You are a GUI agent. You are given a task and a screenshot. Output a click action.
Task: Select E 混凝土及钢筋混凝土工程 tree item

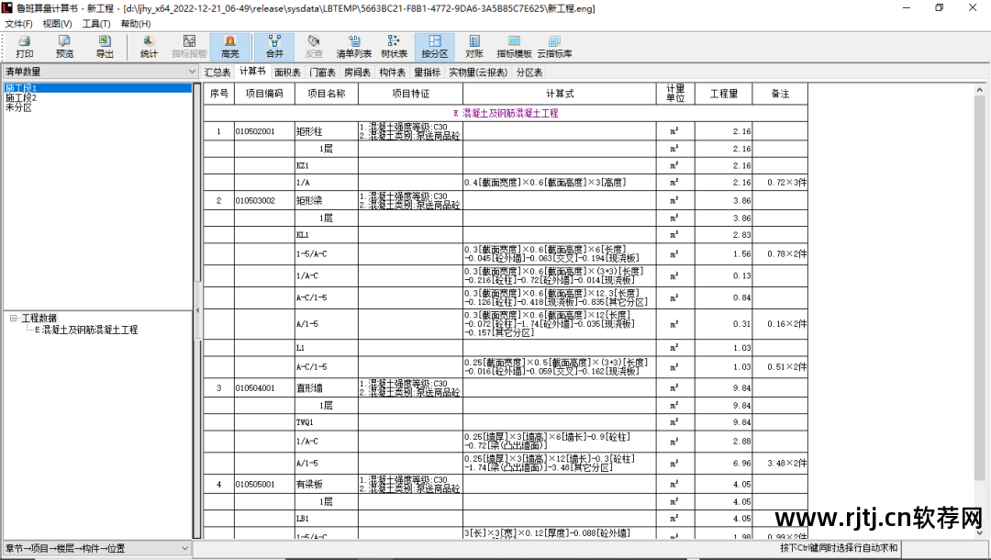[x=86, y=330]
